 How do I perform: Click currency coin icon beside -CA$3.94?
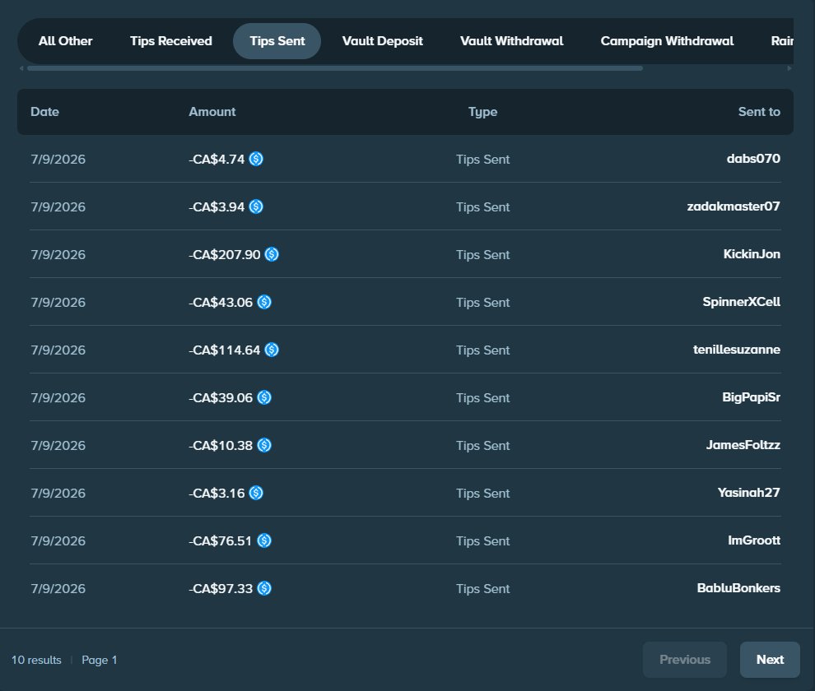[x=256, y=206]
